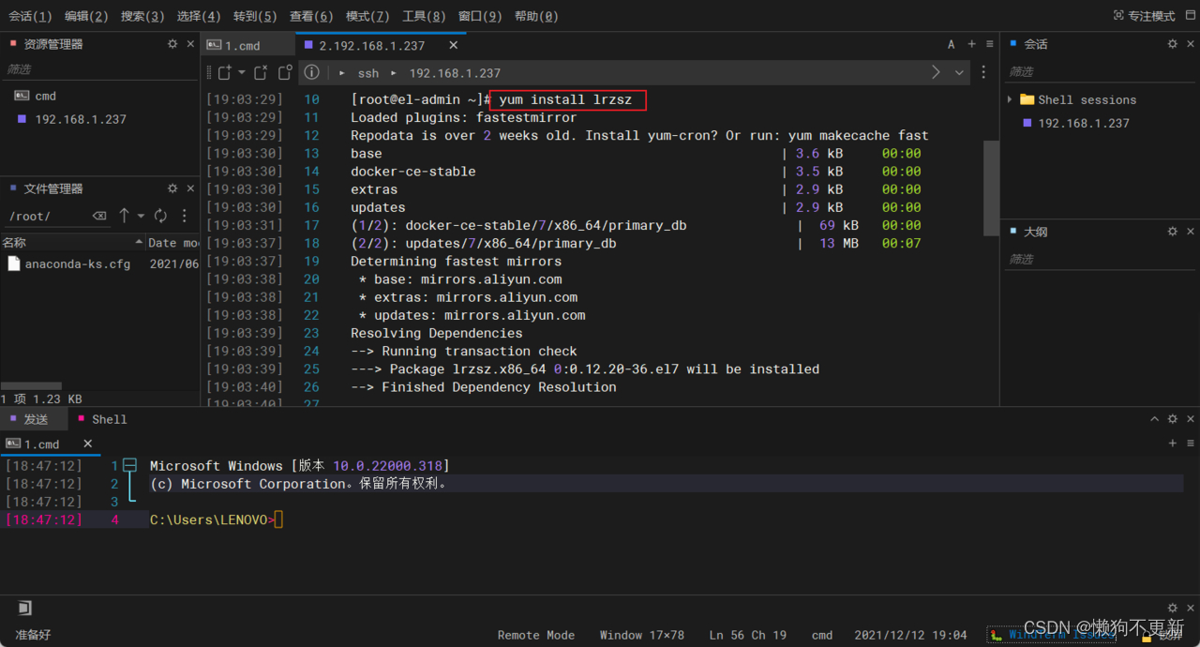1200x647 pixels.
Task: Open sessions panel settings gear
Action: (1172, 44)
